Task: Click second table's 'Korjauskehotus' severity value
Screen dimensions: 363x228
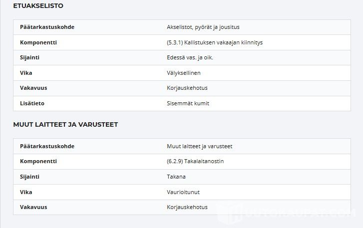Action: [187, 207]
